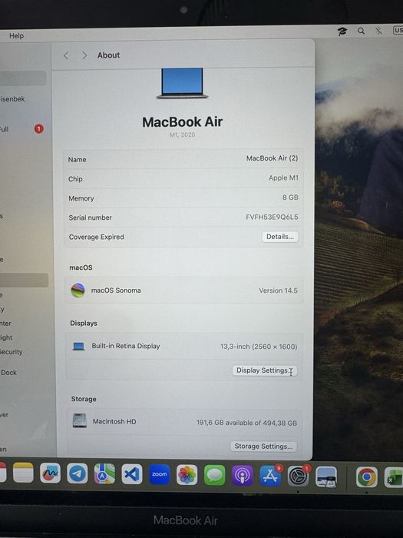Click 191,6 GB available of 494,38 GB
The height and width of the screenshot is (538, 403).
click(246, 423)
